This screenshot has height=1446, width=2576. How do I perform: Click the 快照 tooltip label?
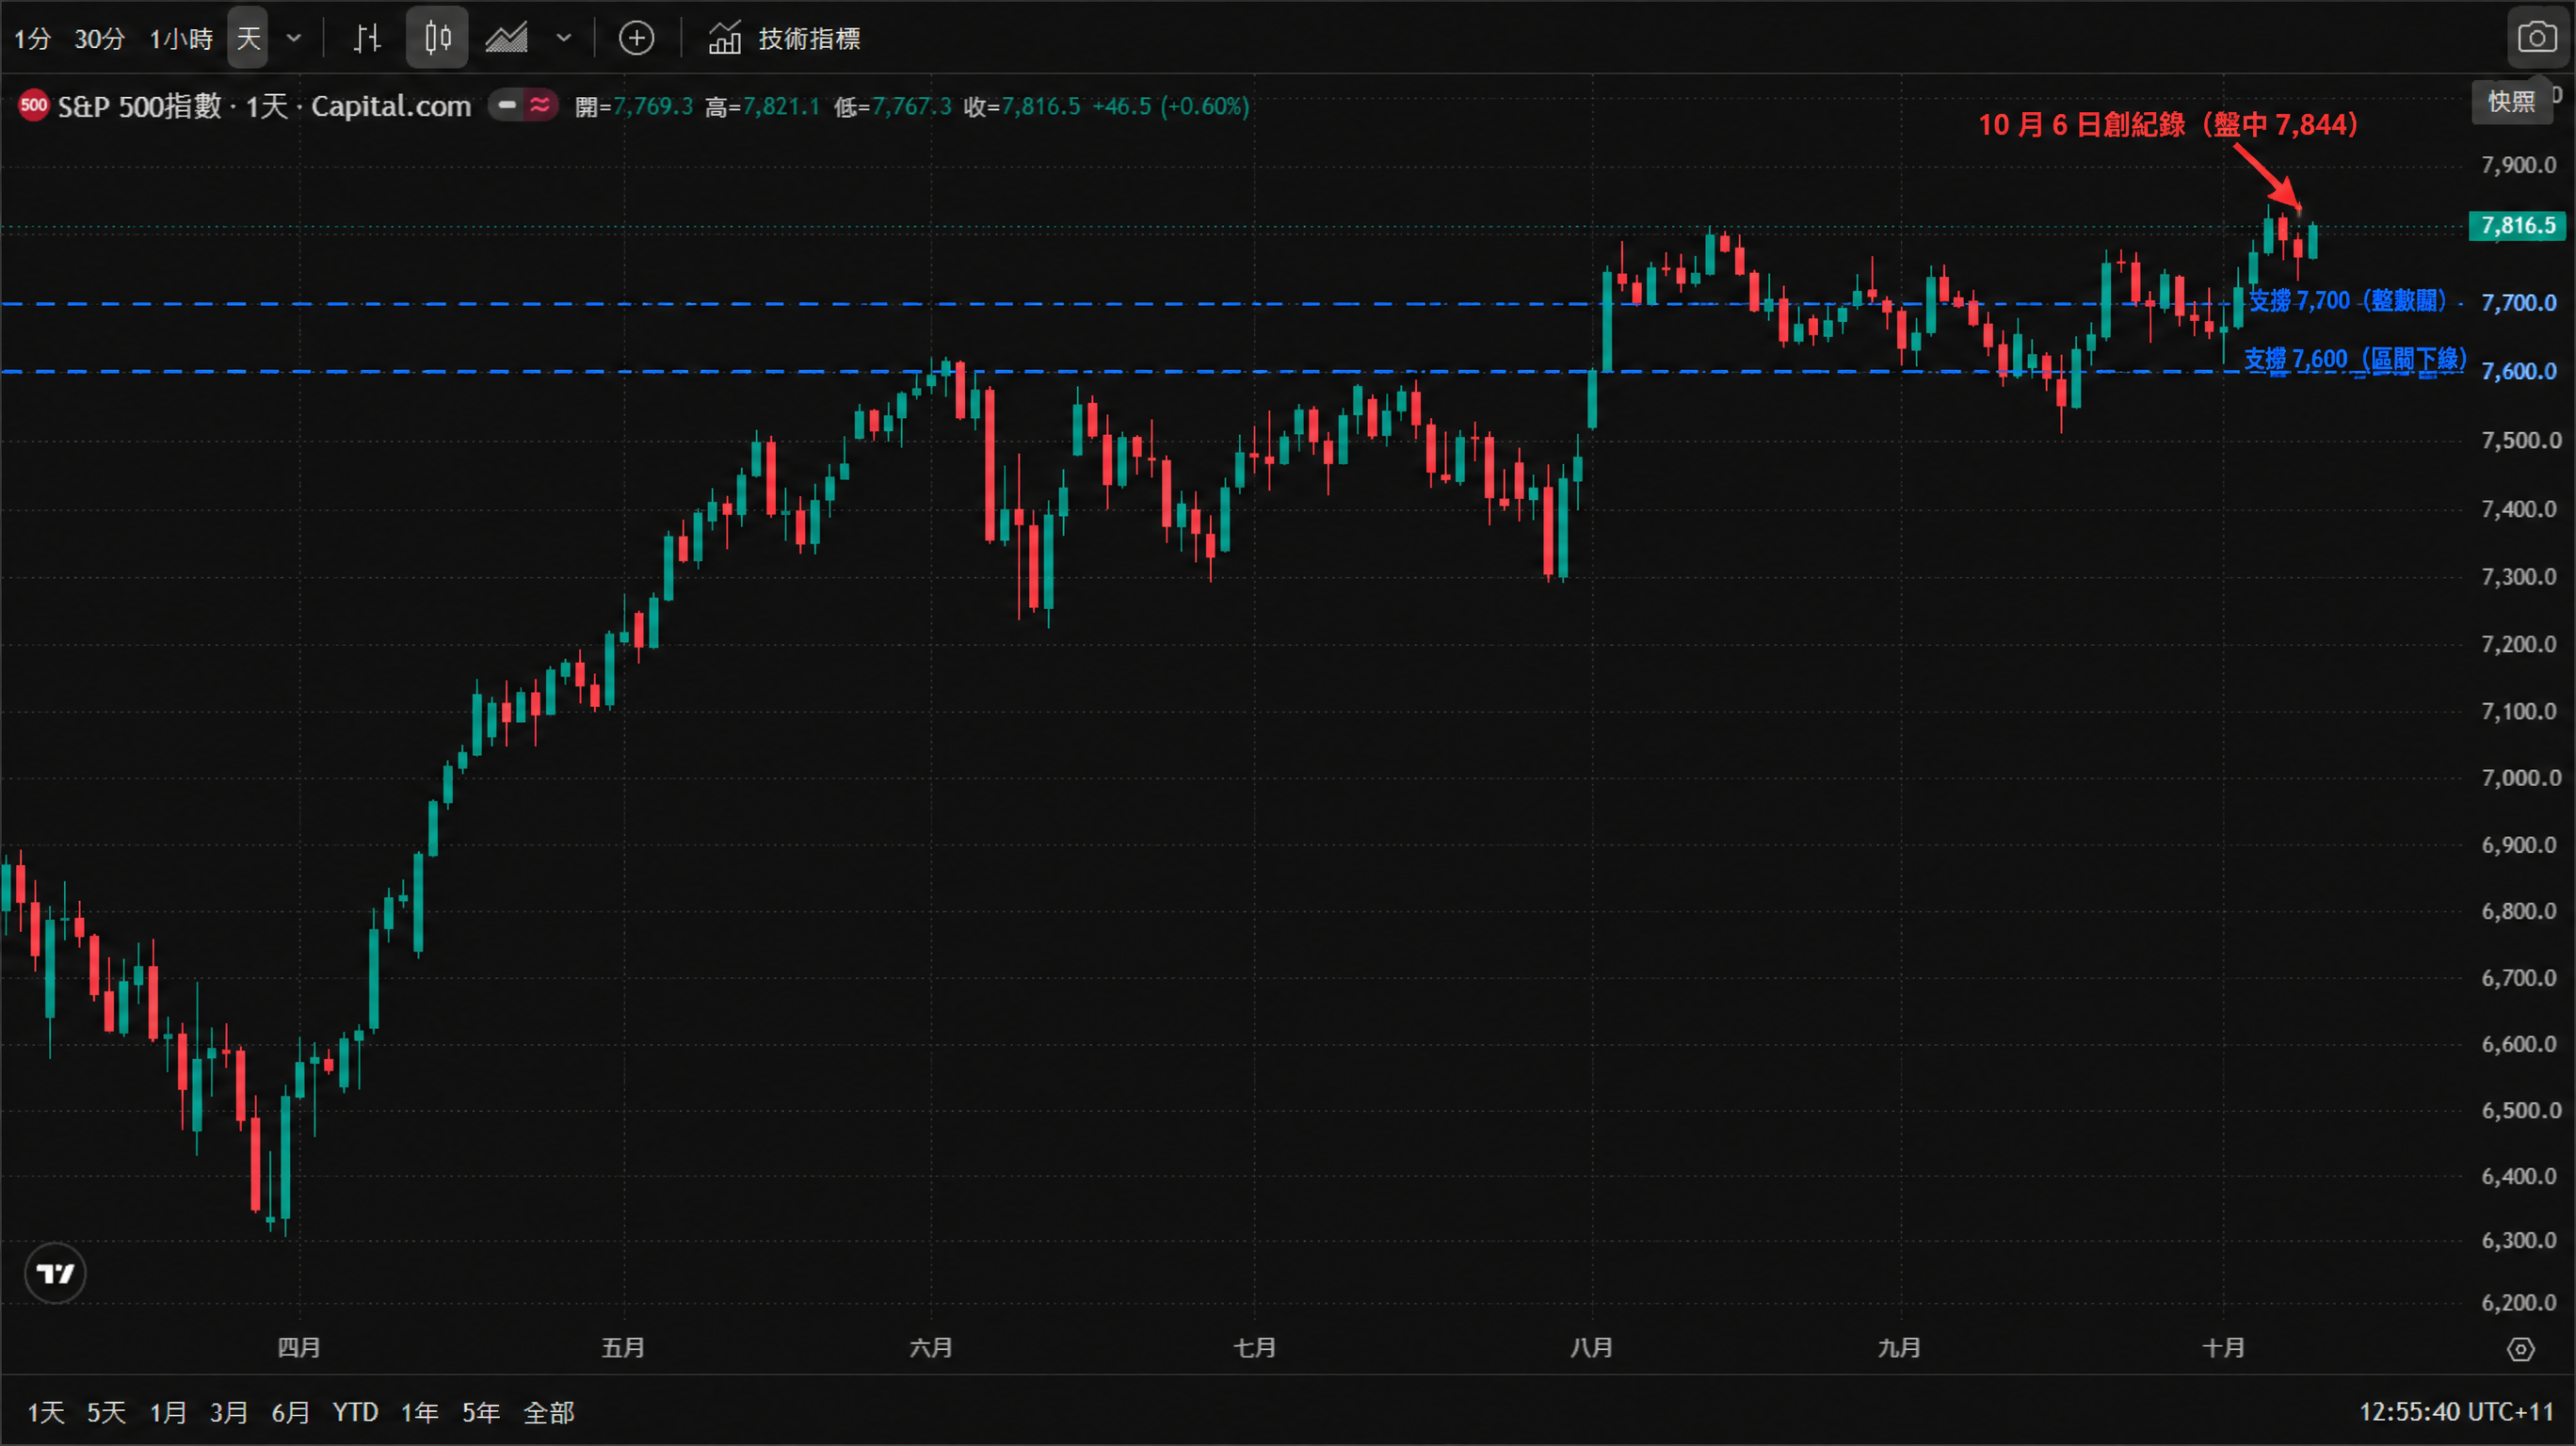pos(2511,102)
